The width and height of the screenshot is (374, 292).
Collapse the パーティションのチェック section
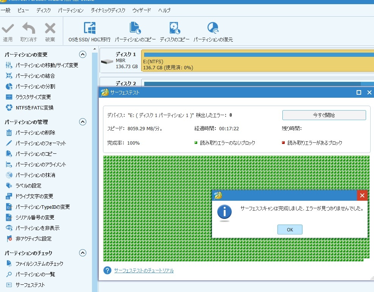pyautogui.click(x=83, y=253)
